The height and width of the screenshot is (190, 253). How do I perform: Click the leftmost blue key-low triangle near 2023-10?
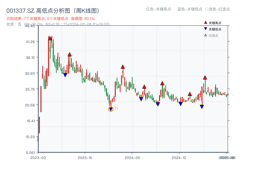point(65,75)
